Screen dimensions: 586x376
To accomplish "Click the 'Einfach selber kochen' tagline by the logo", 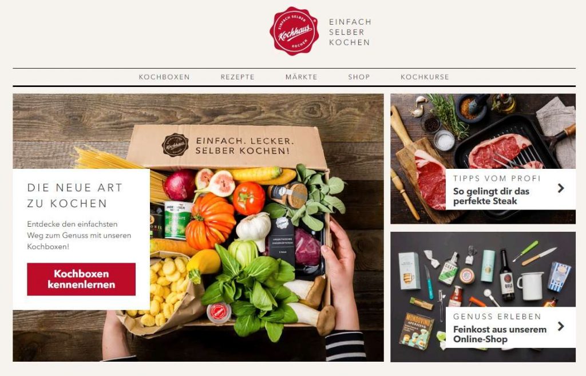I will (x=350, y=32).
